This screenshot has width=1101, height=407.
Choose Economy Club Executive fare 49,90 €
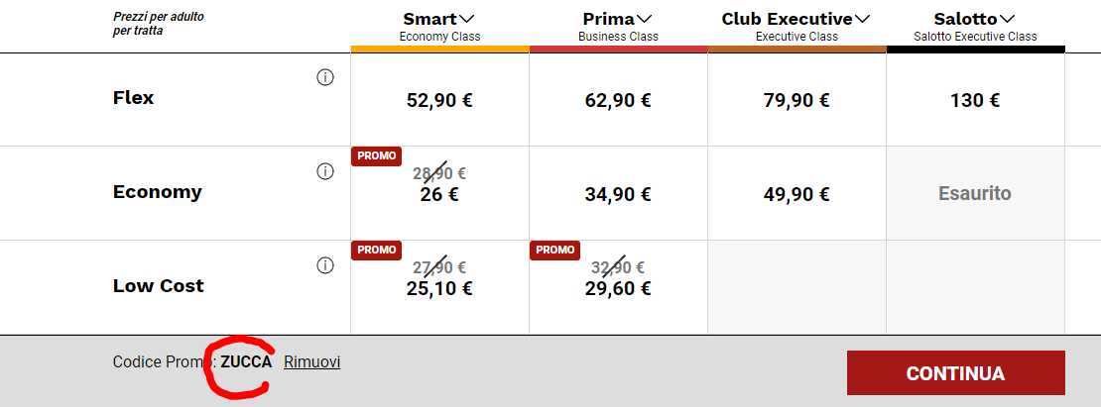coord(796,194)
